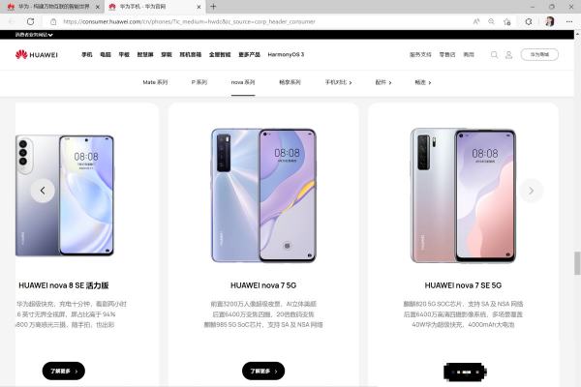
Task: Click the Huawei logo in header
Action: click(37, 55)
